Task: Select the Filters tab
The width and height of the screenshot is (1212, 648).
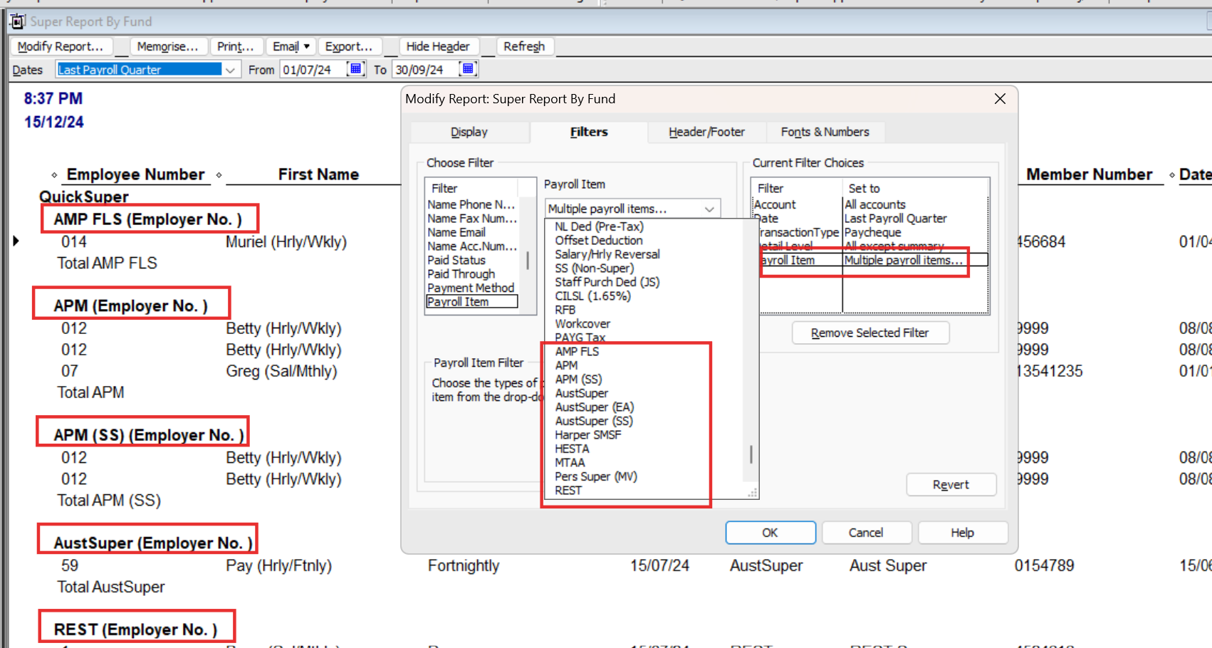Action: pyautogui.click(x=589, y=132)
